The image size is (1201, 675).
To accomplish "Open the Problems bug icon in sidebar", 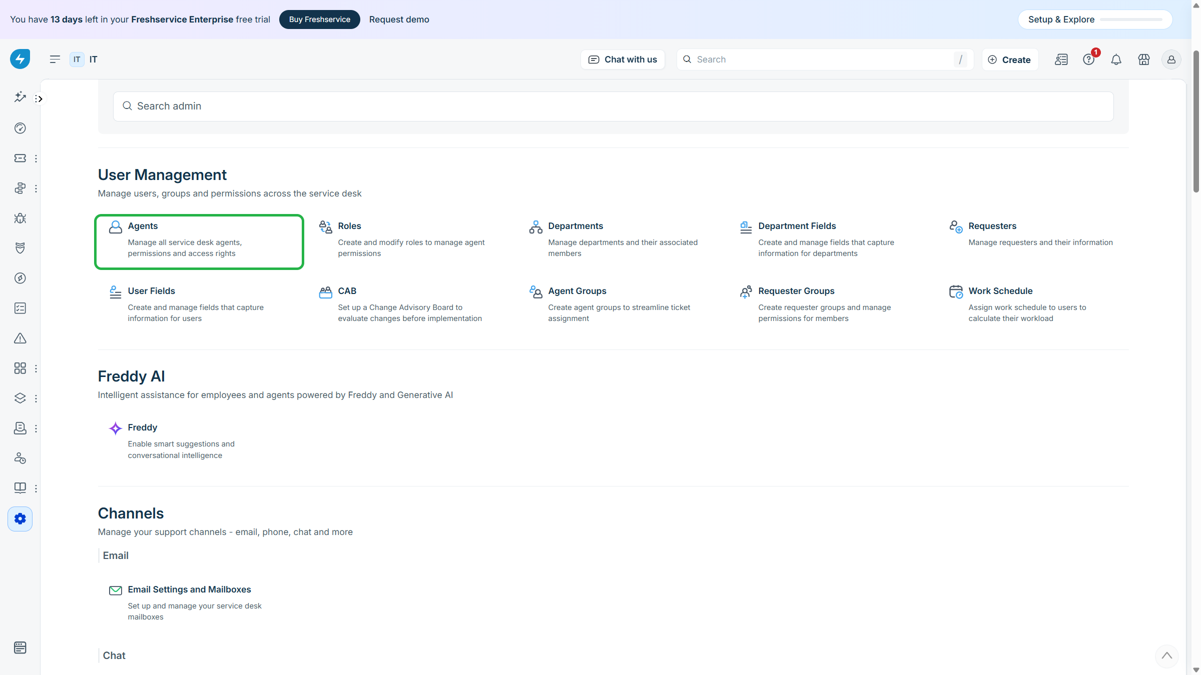I will pos(20,218).
